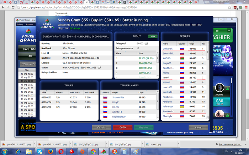
Task: Click the globe extension icon in toolbar
Action: coord(240,7)
